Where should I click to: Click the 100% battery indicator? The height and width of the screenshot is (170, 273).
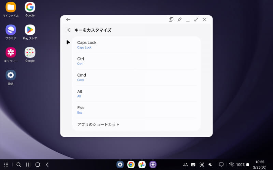[243, 165]
